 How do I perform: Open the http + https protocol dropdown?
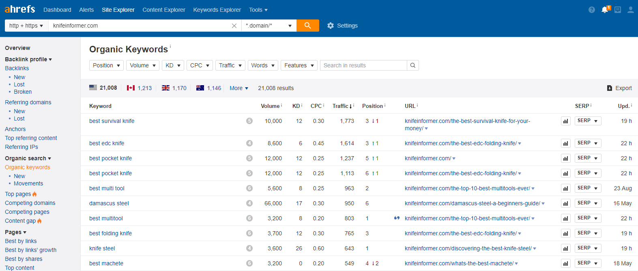26,26
